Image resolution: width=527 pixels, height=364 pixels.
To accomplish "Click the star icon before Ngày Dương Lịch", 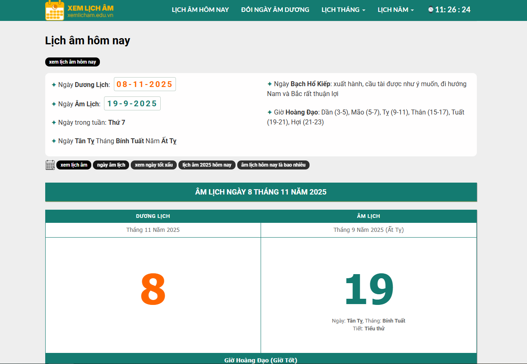I will click(x=54, y=85).
